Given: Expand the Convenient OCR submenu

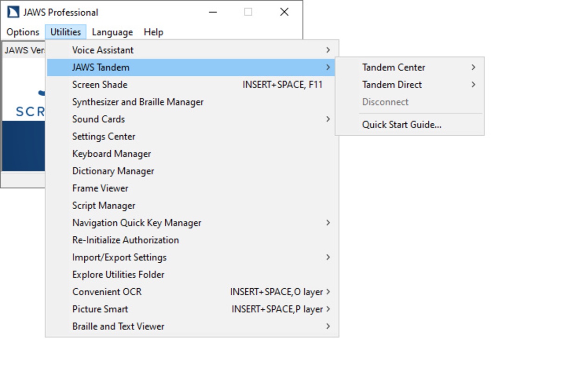Looking at the screenshot, I should tap(107, 292).
